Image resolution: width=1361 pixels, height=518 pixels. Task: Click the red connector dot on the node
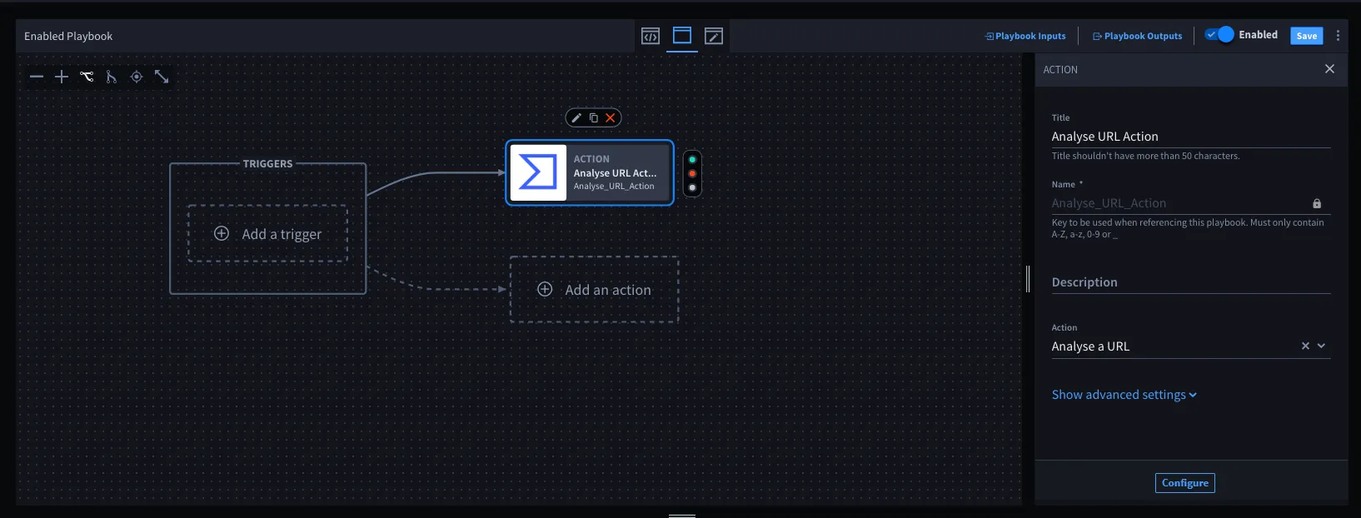point(692,173)
